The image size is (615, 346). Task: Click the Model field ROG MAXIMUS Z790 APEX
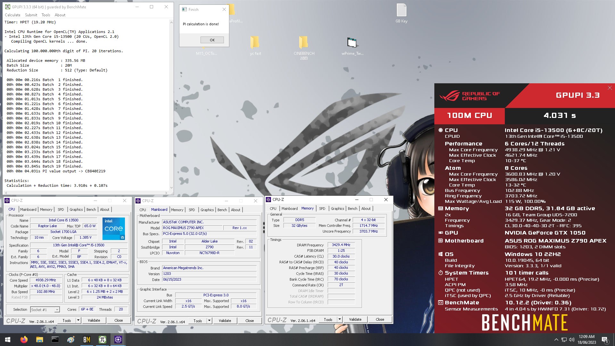(x=192, y=228)
